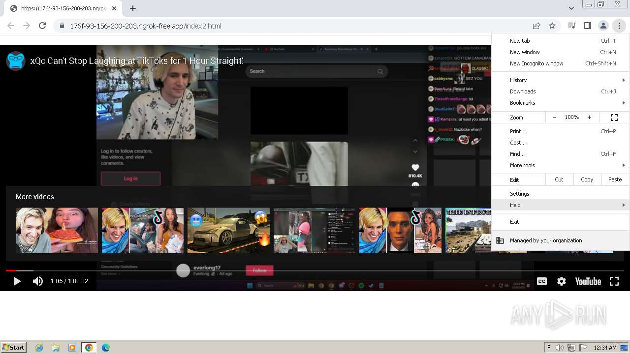Image resolution: width=630 pixels, height=354 pixels.
Task: Toggle browser fullscreen from Zoom row
Action: (x=614, y=118)
